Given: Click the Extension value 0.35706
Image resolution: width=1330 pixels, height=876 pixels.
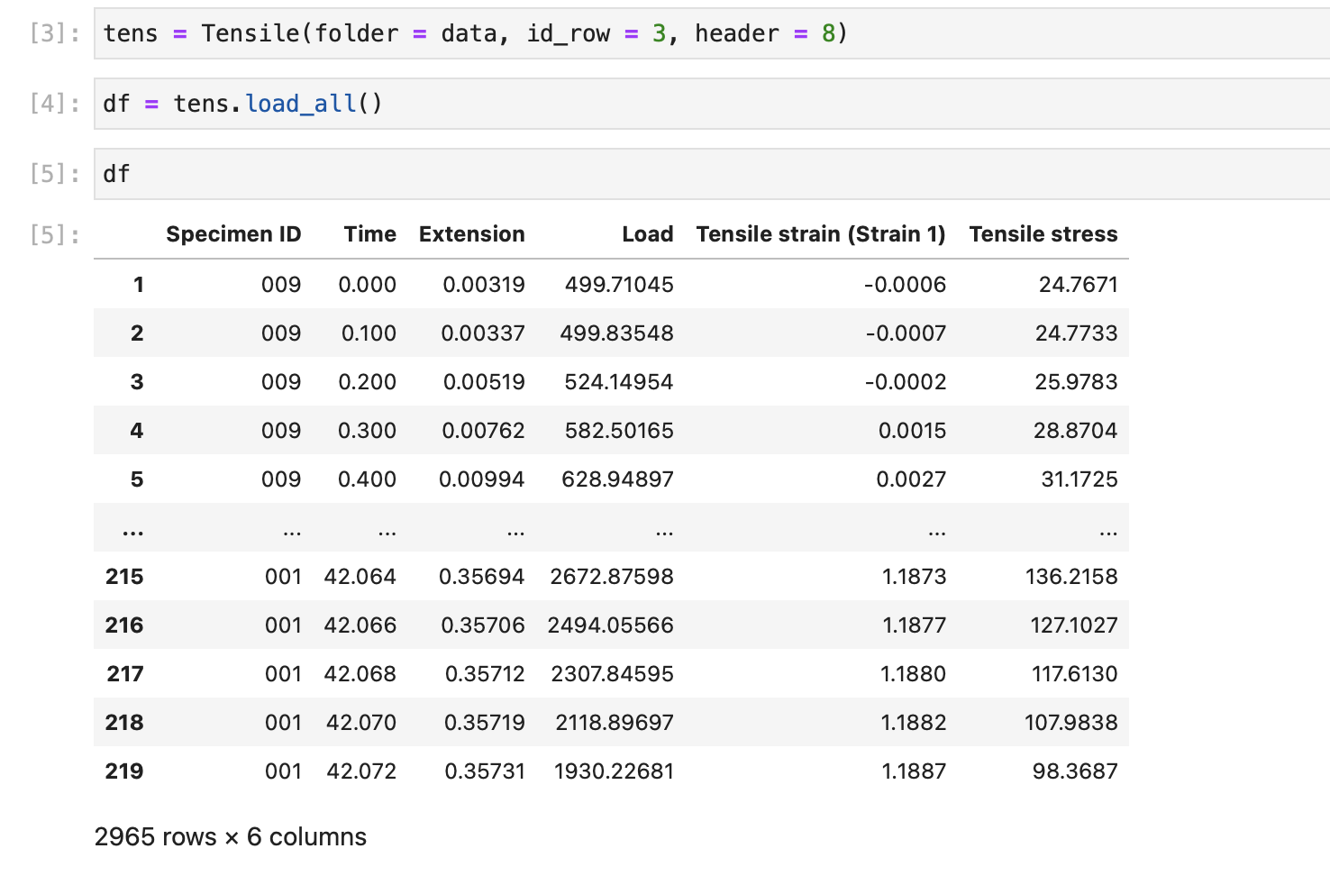Looking at the screenshot, I should [483, 625].
